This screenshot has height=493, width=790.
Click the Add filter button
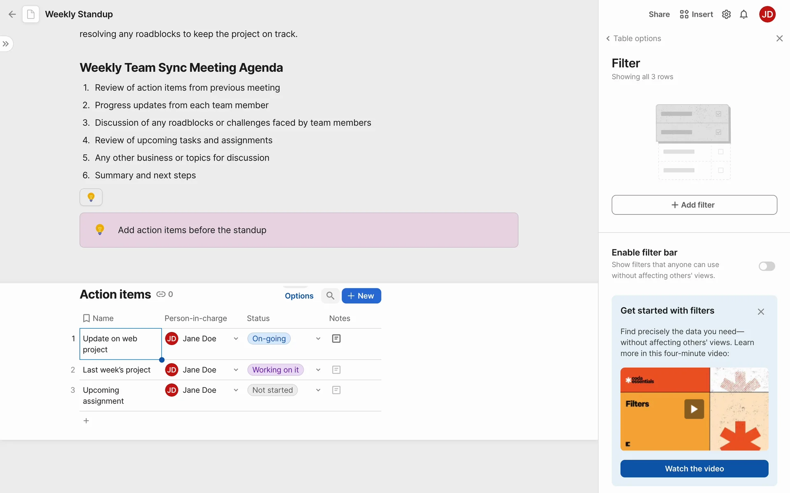[694, 205]
